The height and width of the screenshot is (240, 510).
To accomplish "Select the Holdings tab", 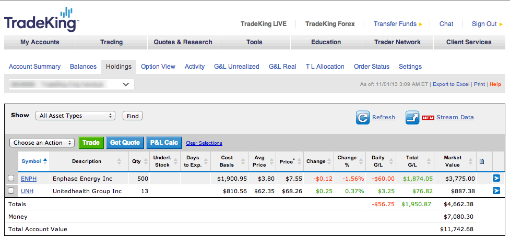I will click(x=118, y=67).
